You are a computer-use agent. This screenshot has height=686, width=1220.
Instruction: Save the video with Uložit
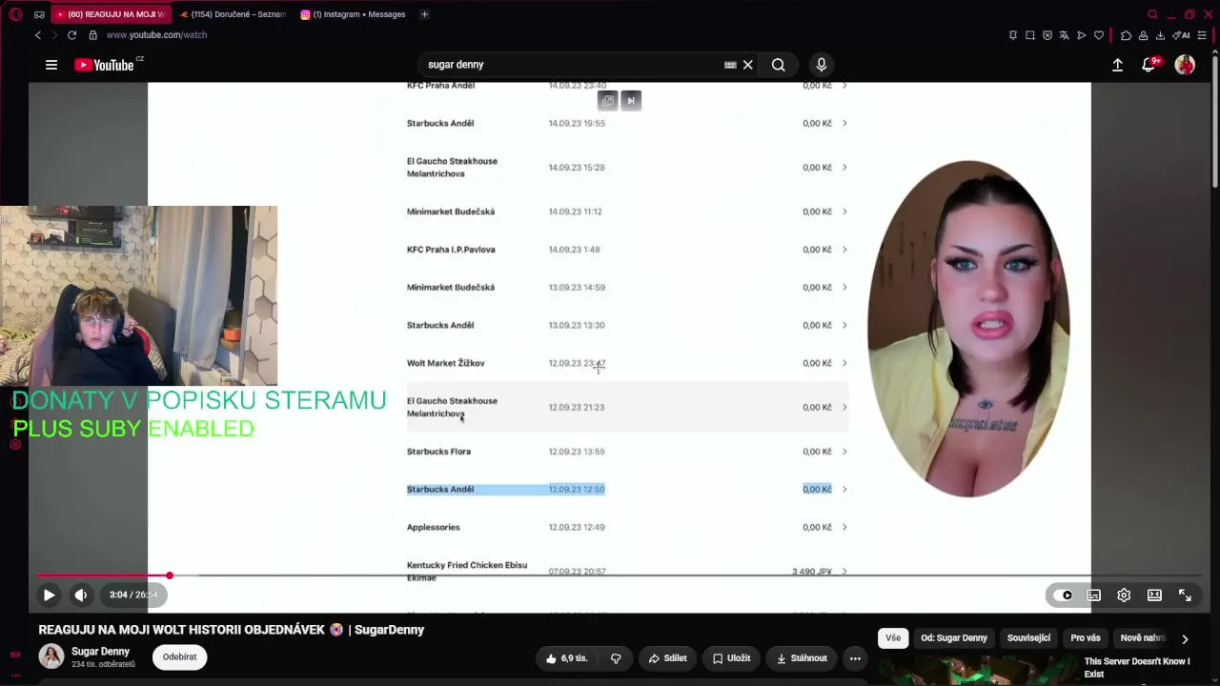click(731, 658)
